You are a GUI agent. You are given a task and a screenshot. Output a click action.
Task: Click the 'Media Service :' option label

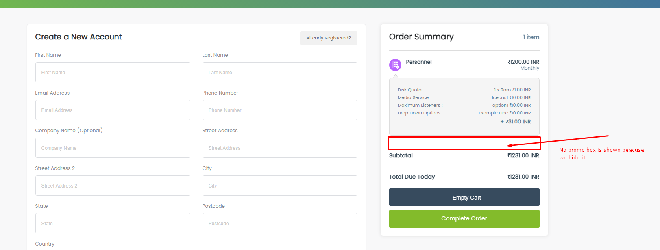(414, 98)
